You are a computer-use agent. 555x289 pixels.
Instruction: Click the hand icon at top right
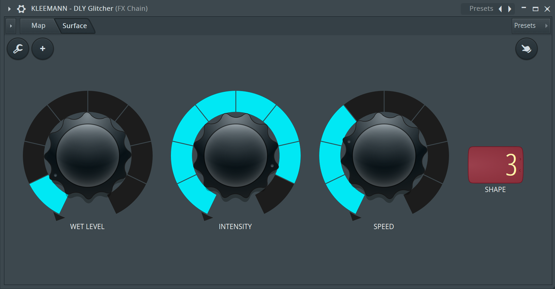[526, 49]
